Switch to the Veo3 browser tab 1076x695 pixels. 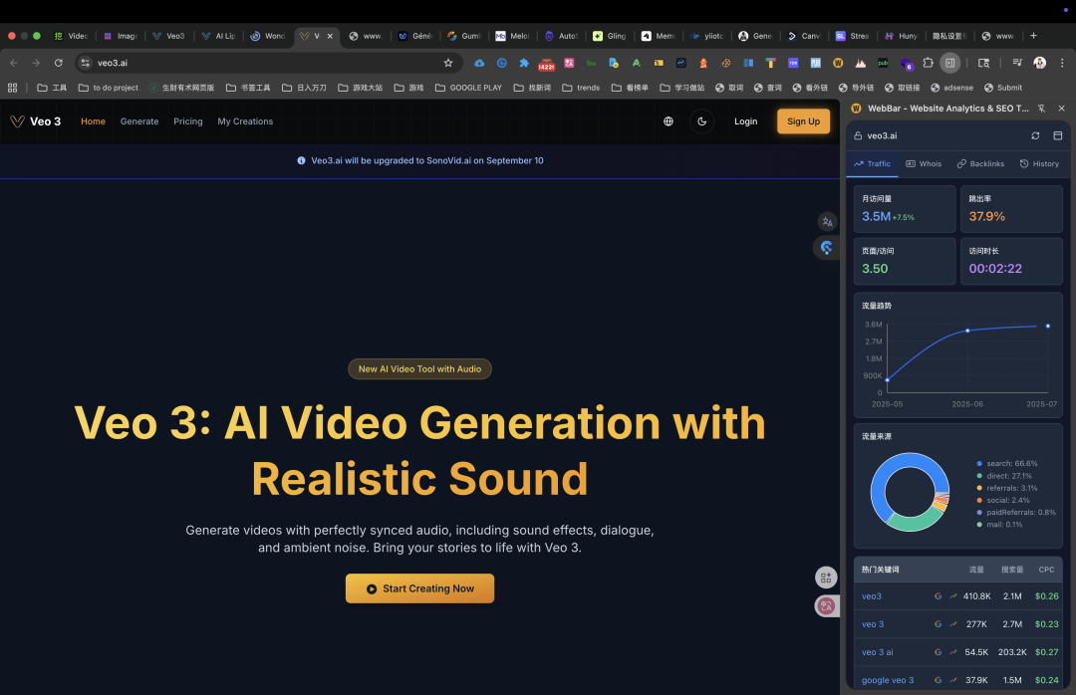click(168, 36)
